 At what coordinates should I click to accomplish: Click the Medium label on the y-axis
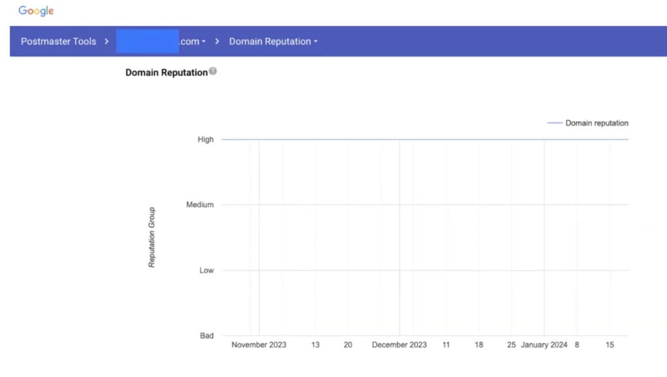point(200,204)
